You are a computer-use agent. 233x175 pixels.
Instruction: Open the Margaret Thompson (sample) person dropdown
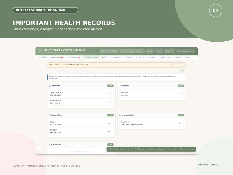click(132, 51)
